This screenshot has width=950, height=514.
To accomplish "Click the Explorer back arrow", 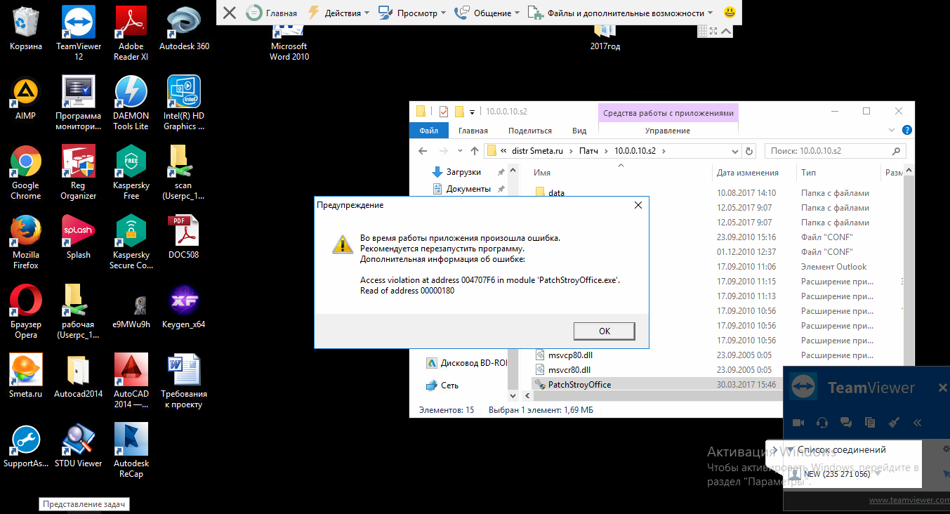I will (x=423, y=151).
